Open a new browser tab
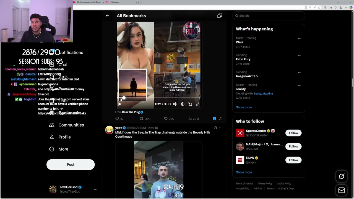Image resolution: width=354 pixels, height=199 pixels. (x=141, y=2)
